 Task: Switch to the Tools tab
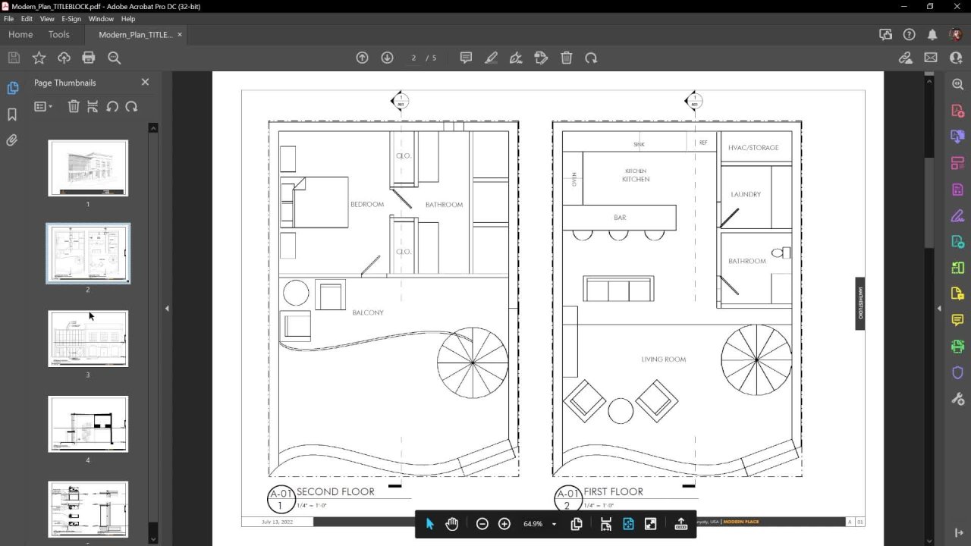tap(58, 35)
